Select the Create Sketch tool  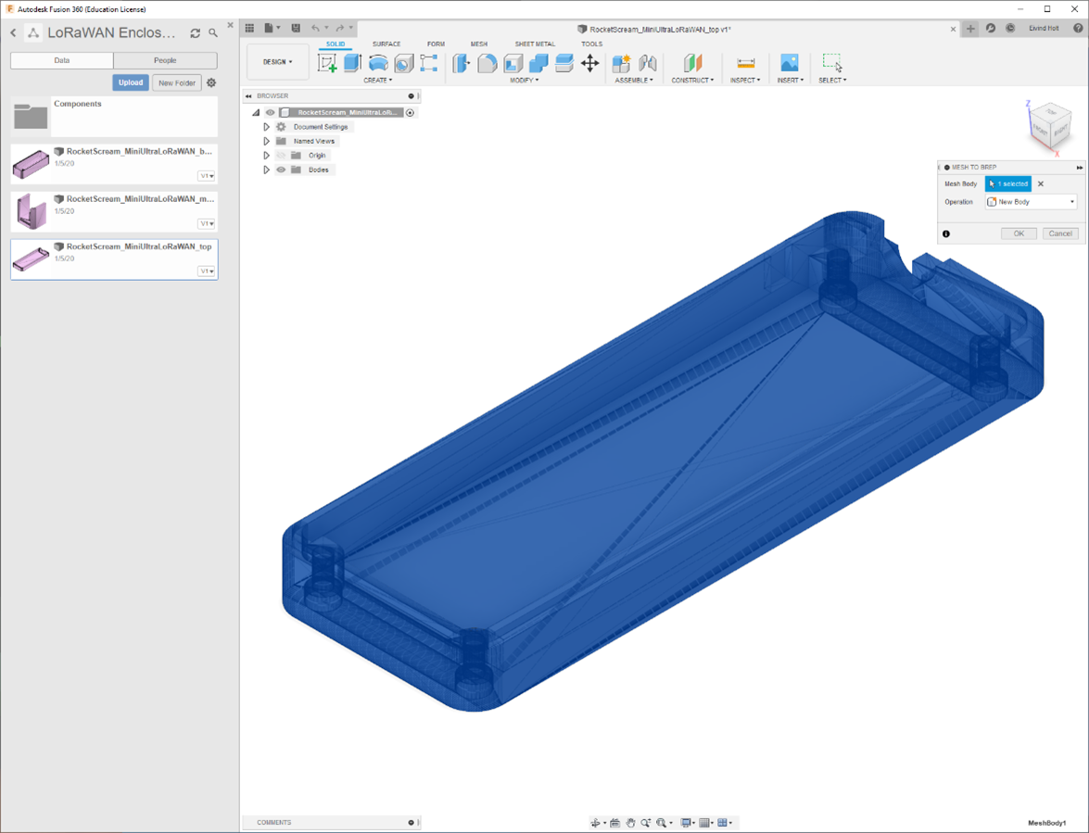[x=326, y=63]
